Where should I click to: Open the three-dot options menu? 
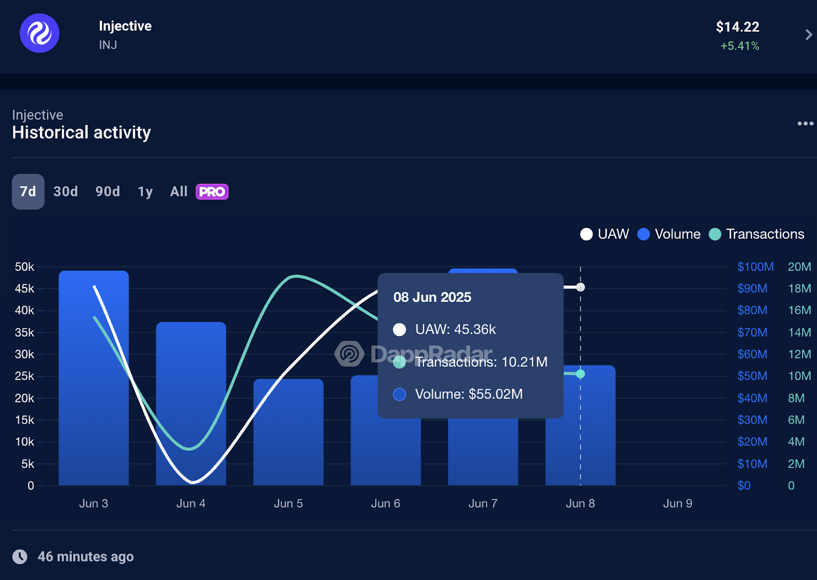point(805,123)
